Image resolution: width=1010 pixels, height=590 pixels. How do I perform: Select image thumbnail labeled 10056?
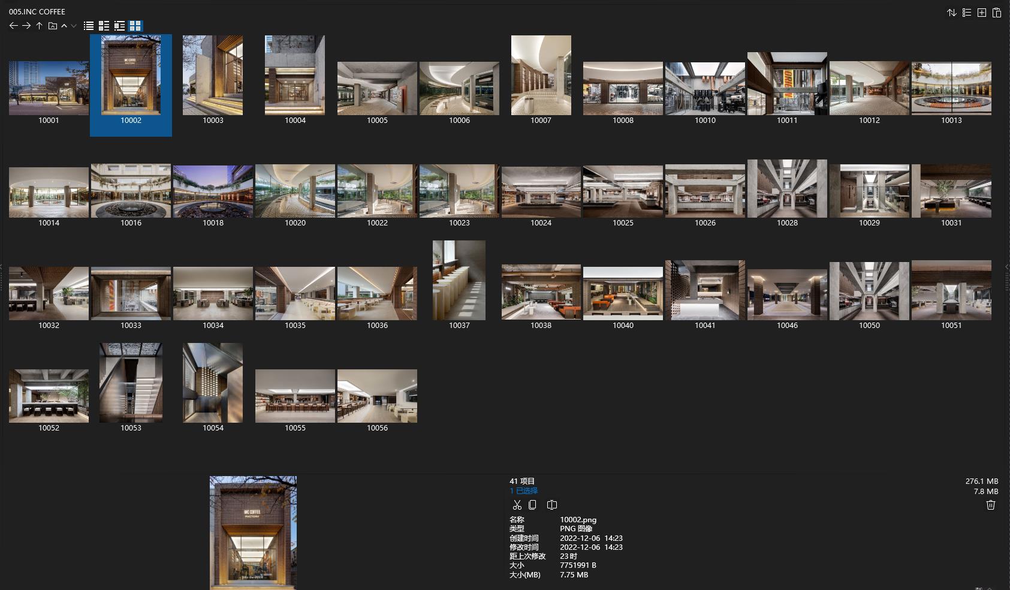(377, 396)
